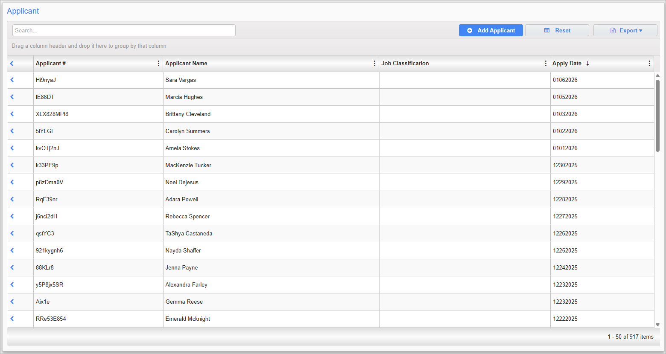This screenshot has width=666, height=354.
Task: Click inside the Search input field
Action: click(x=124, y=30)
